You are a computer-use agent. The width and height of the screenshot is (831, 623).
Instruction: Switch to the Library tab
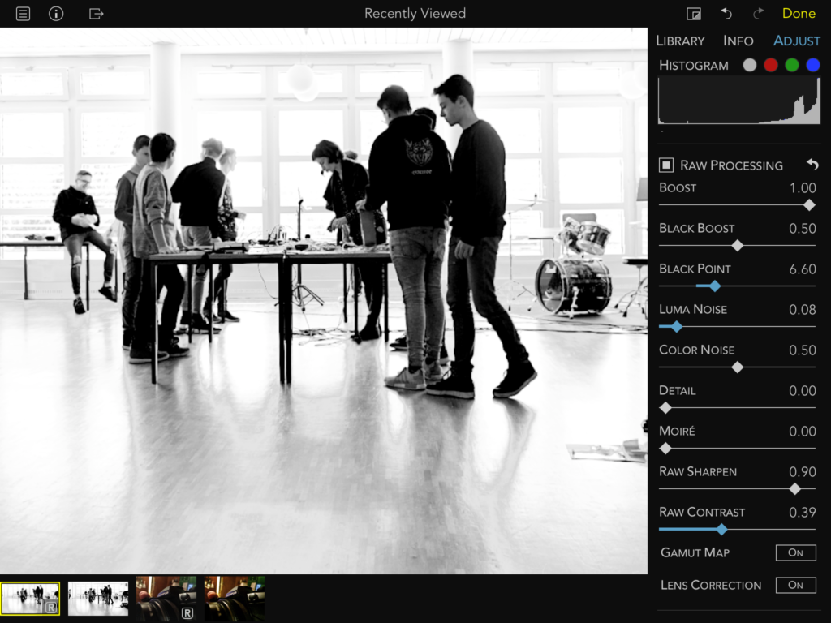[x=681, y=41]
